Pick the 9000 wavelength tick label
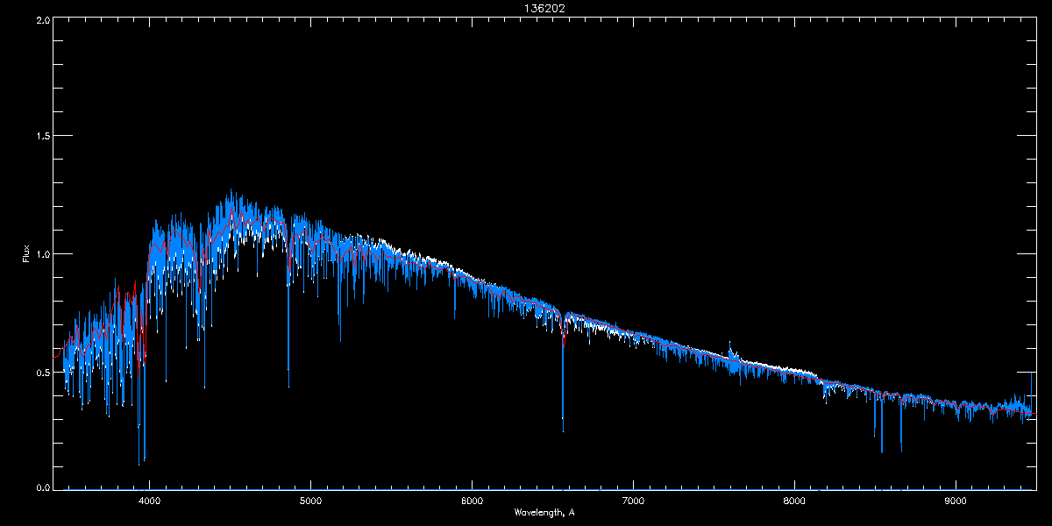 coord(956,501)
